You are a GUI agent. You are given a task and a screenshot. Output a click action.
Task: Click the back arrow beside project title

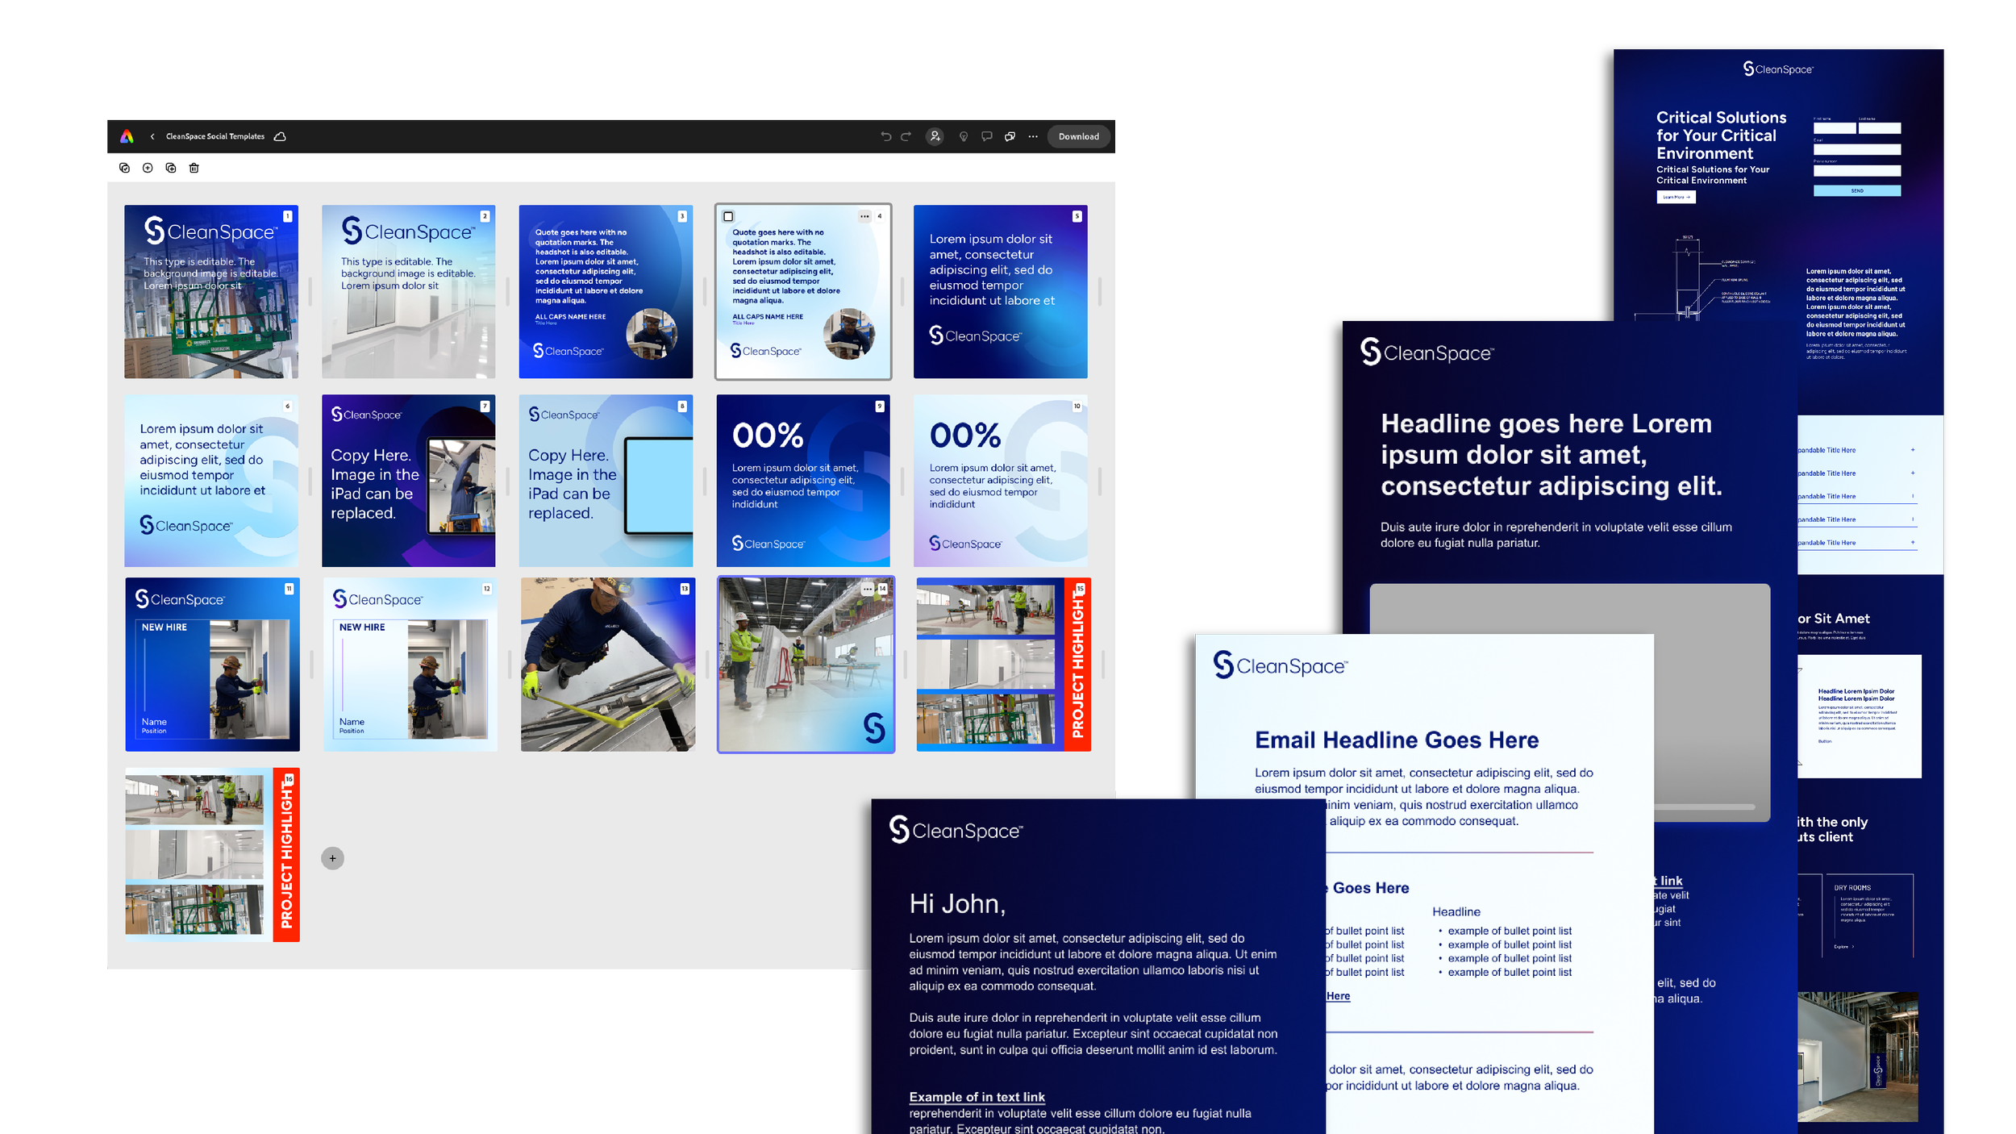coord(152,136)
